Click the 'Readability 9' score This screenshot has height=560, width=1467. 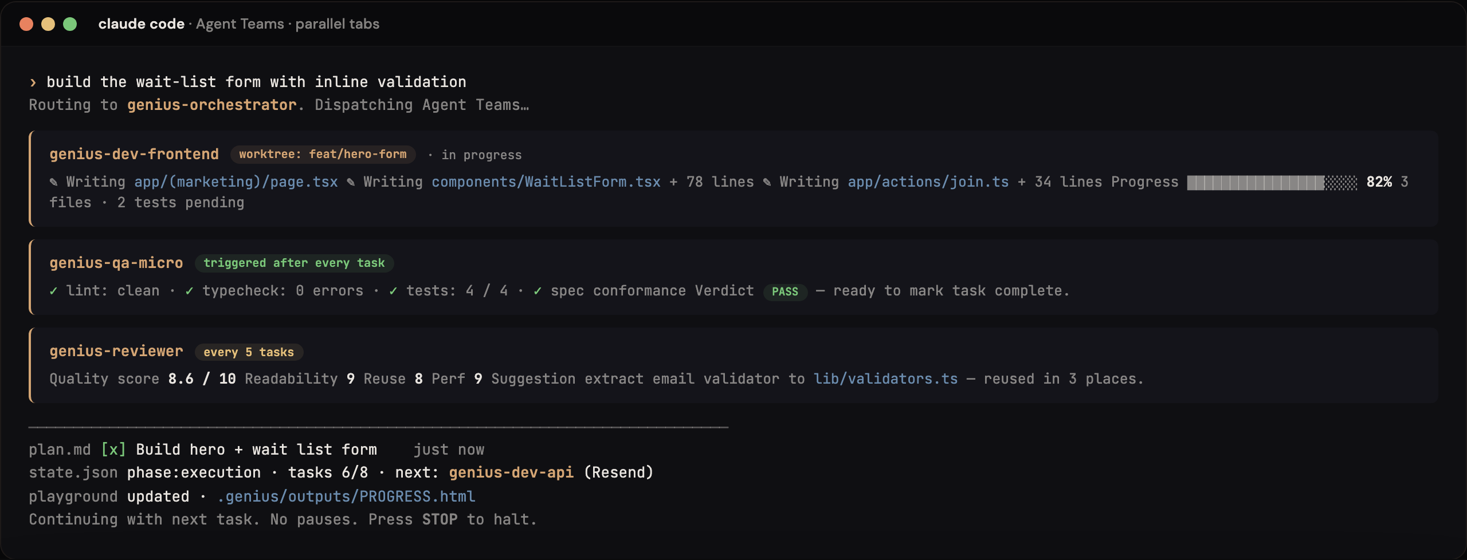[300, 379]
